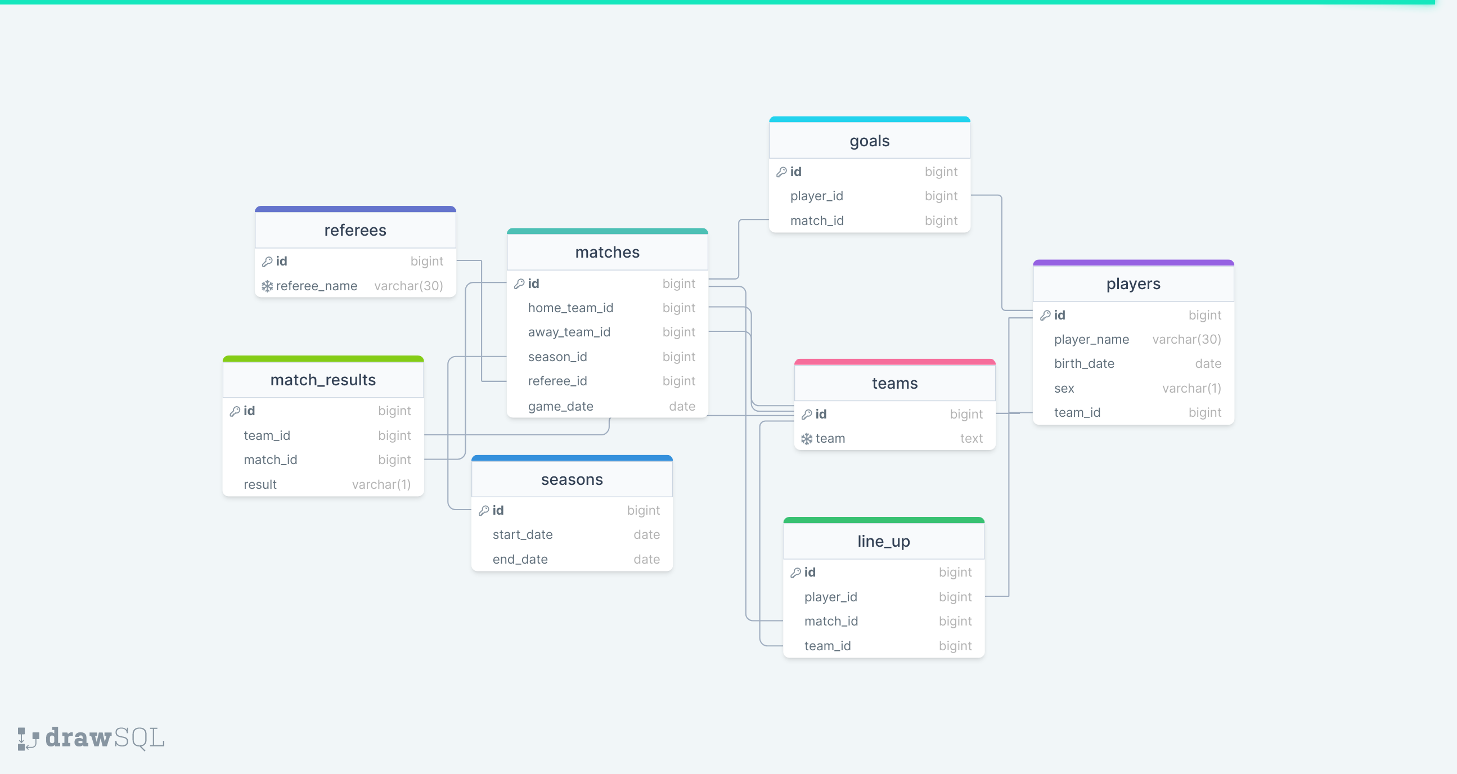Select the purple header bar of players table
Viewport: 1457px width, 774px height.
[1133, 262]
